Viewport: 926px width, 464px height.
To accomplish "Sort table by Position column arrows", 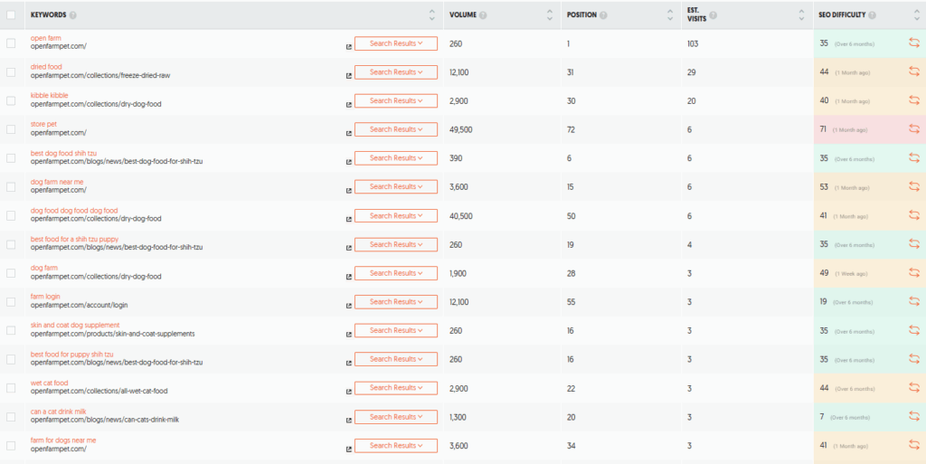I will coord(670,15).
